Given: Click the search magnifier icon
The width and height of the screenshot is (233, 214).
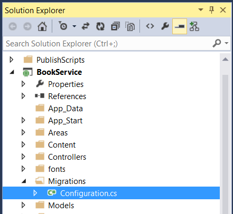Looking at the screenshot, I should 217,43.
